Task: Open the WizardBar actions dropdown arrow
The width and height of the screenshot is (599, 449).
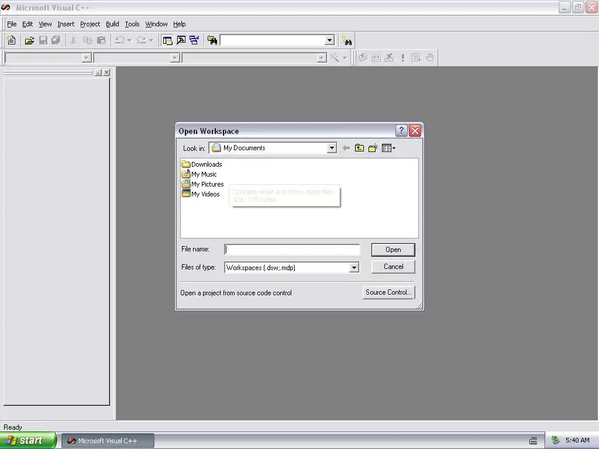Action: click(345, 58)
